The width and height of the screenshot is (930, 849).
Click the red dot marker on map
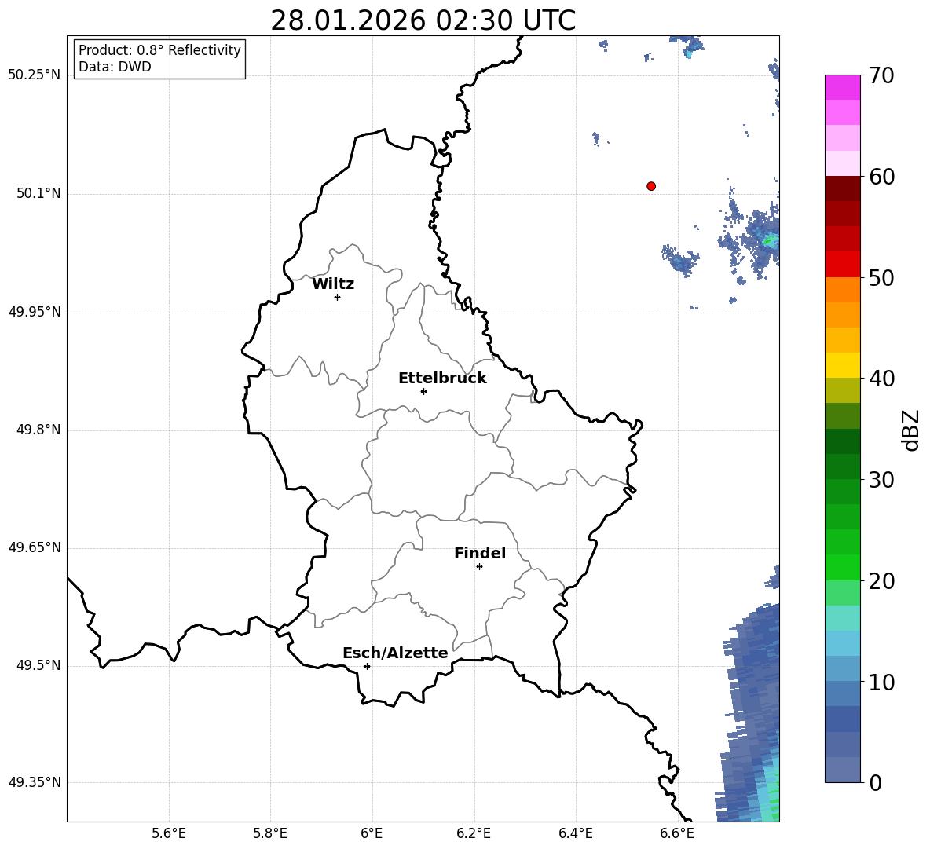coord(651,186)
